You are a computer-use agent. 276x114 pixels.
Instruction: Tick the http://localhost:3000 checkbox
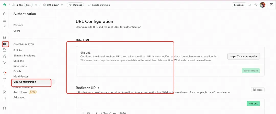pos(82,113)
